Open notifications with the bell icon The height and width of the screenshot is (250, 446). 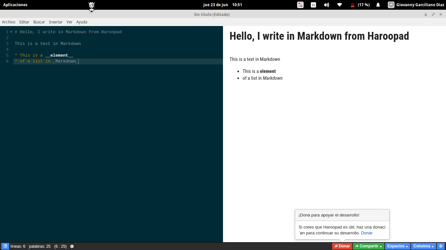coord(378,5)
